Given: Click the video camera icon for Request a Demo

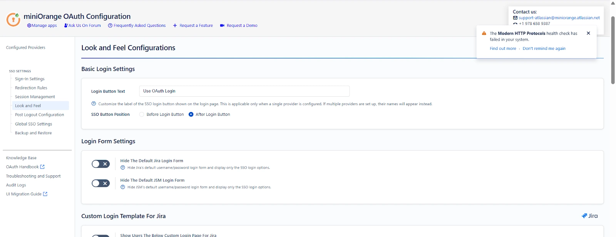Looking at the screenshot, I should click(222, 26).
